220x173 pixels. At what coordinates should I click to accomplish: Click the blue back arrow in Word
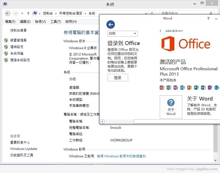pyautogui.click(x=111, y=24)
